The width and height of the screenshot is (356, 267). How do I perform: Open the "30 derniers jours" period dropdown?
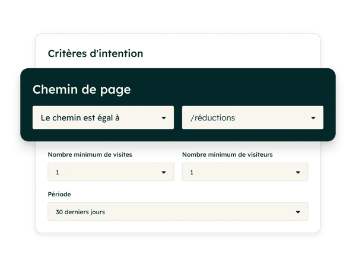[178, 212]
